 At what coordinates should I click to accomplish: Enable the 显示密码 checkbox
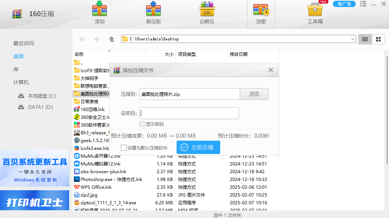(142, 124)
